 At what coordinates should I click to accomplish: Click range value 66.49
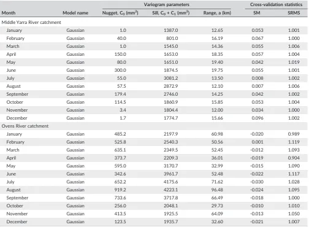217,198
